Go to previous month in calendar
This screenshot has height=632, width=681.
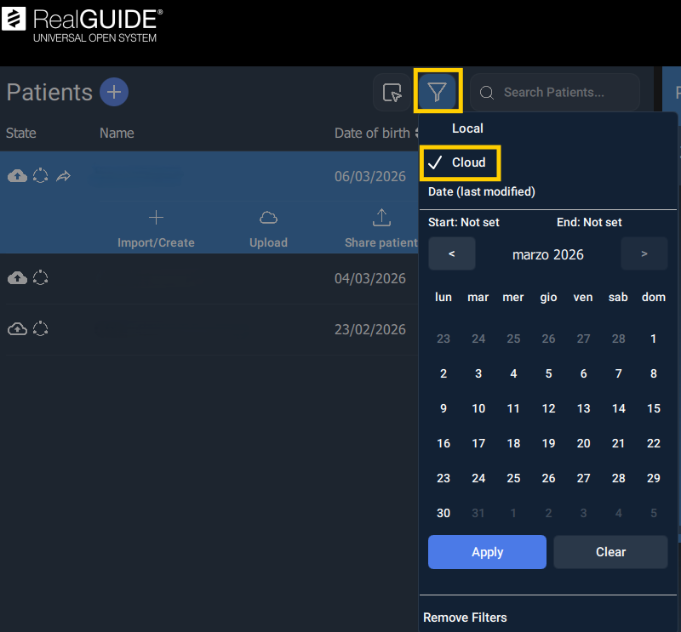click(x=451, y=254)
